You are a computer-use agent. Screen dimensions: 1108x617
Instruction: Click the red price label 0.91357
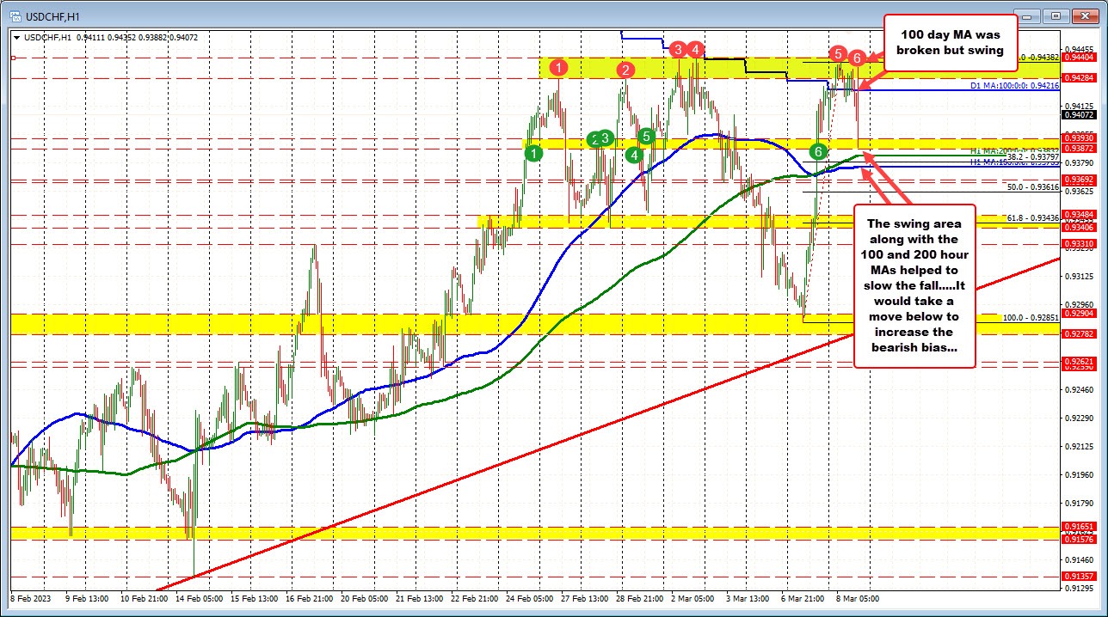(x=1078, y=577)
